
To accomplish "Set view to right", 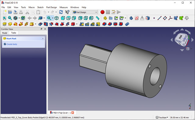I will (x=74, y=18).
